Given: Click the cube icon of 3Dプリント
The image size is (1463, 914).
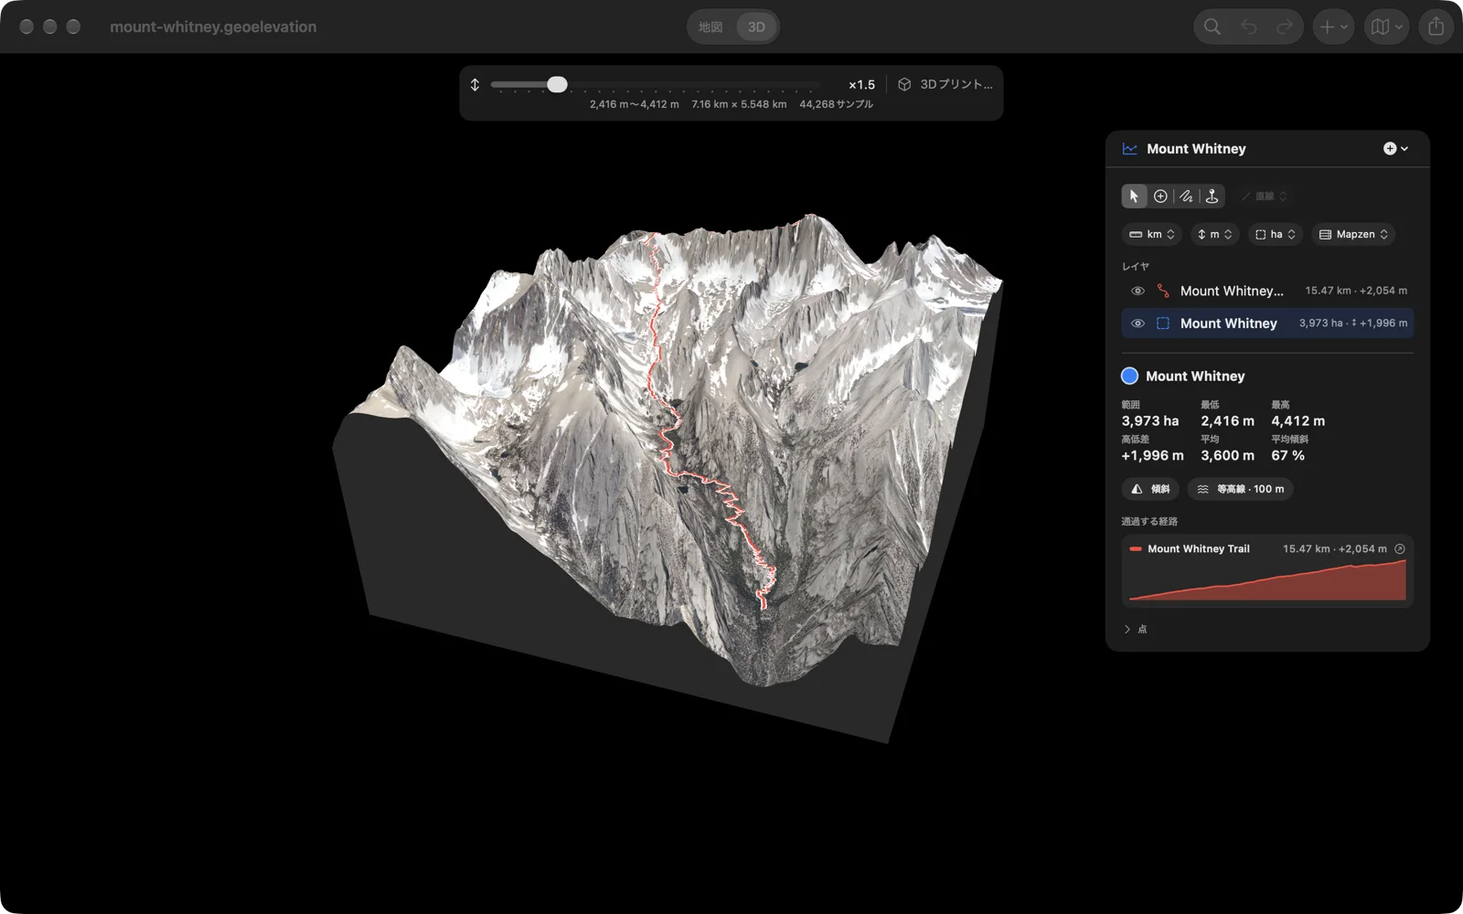Looking at the screenshot, I should tap(904, 84).
